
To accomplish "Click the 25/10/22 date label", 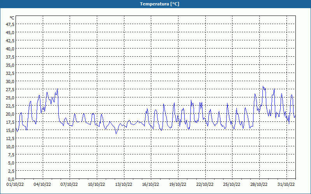I will [x=232, y=185].
